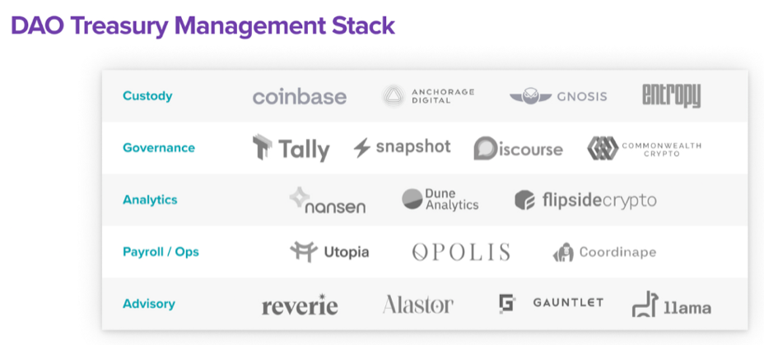The width and height of the screenshot is (764, 345).
Task: Click the DAO Treasury Management Stack title
Action: click(203, 25)
